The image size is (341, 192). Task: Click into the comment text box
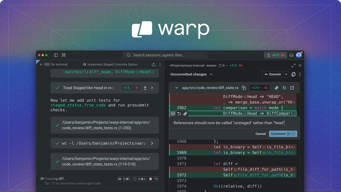click(234, 123)
